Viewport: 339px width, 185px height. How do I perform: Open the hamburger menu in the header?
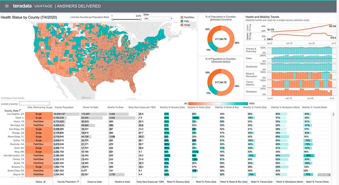[x=7, y=6]
